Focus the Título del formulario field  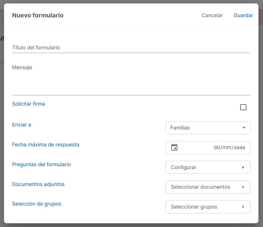[x=131, y=48]
